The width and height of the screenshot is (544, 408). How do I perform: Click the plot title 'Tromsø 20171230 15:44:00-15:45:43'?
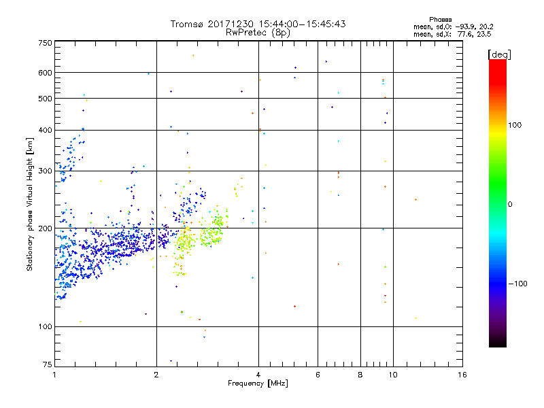click(x=258, y=24)
